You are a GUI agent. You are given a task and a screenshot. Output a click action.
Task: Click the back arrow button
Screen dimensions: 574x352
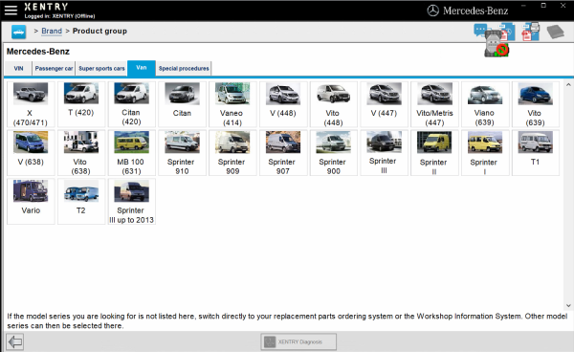pyautogui.click(x=14, y=342)
